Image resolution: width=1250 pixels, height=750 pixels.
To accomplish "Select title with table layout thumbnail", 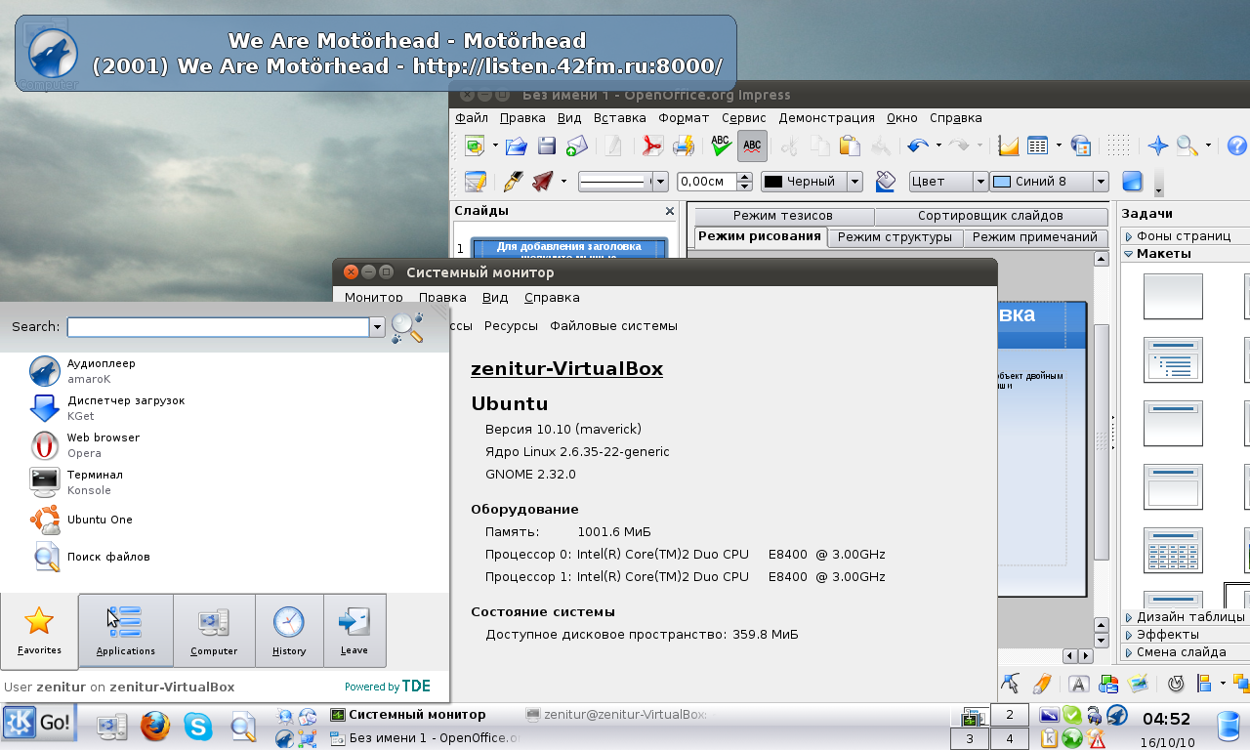I will [1173, 550].
